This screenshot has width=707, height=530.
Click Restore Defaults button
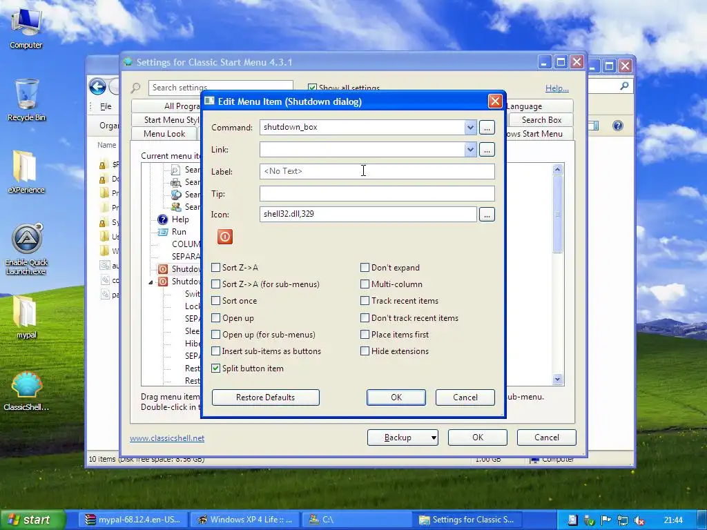pos(266,397)
